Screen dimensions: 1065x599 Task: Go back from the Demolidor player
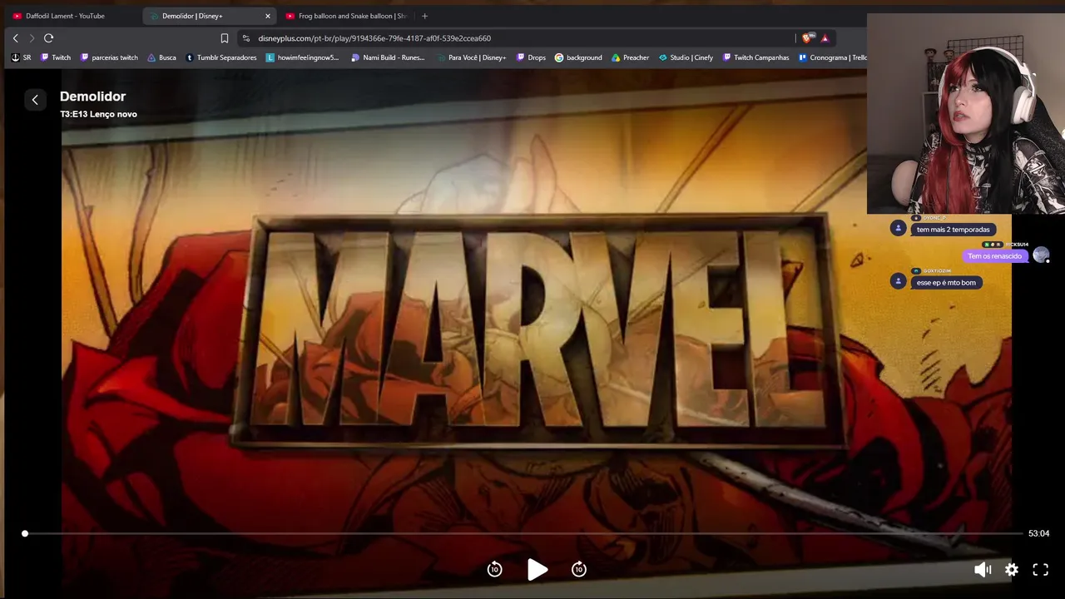35,100
